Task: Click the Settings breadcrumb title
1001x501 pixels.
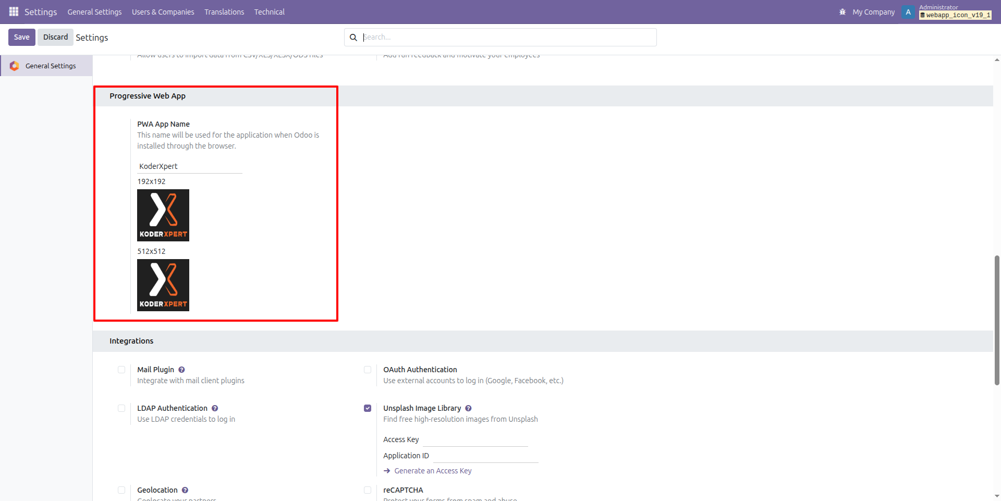Action: [92, 38]
